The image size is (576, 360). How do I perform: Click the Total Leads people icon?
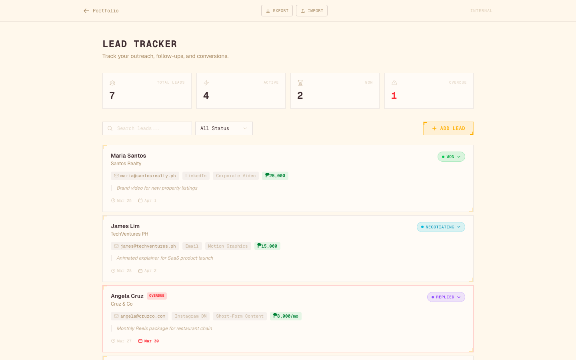pos(112,83)
